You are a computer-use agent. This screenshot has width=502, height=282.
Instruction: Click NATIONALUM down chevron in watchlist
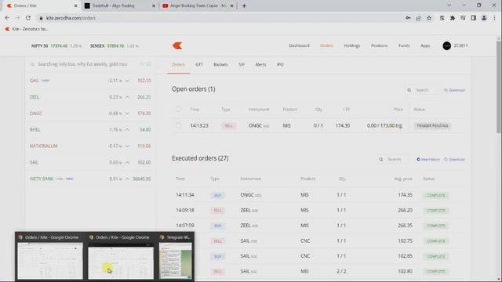tap(127, 146)
